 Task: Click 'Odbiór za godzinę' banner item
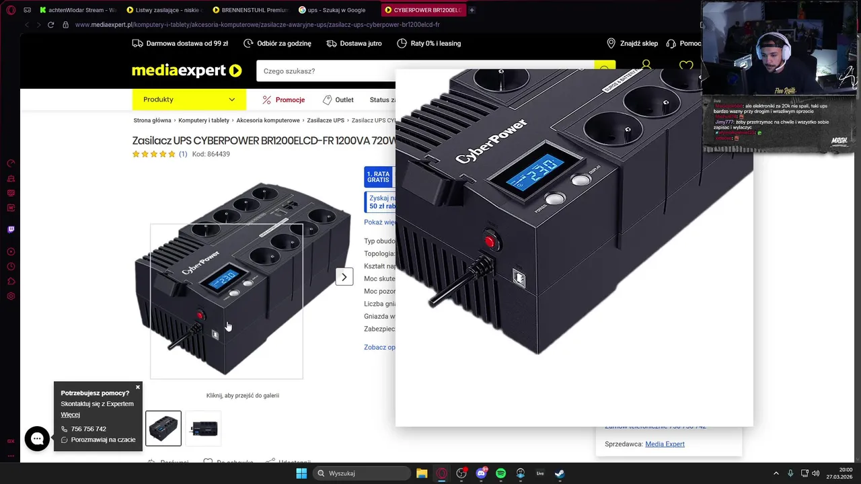[x=277, y=43]
